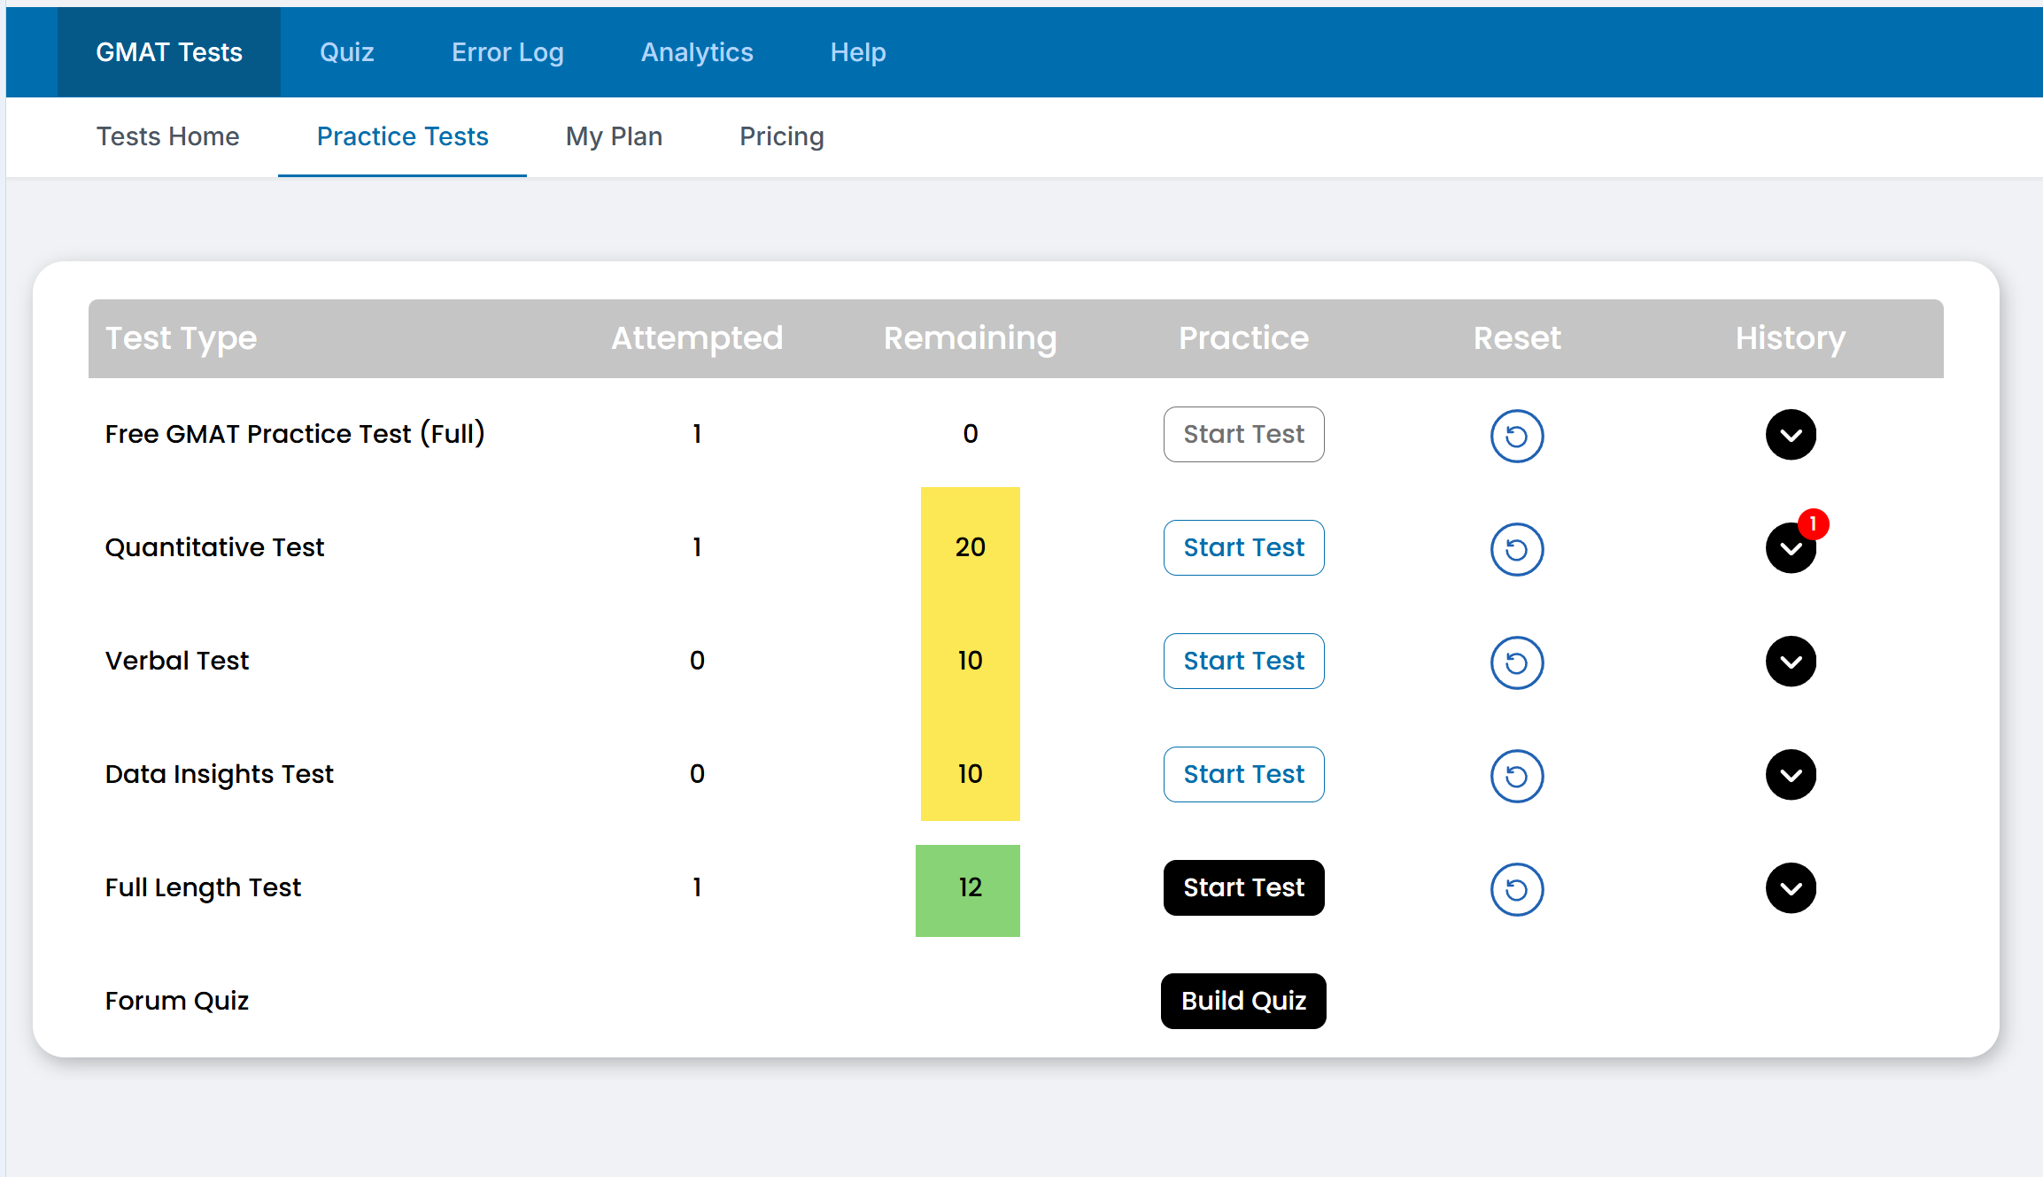Start the Full Length Test
2043x1177 pixels.
[1243, 887]
